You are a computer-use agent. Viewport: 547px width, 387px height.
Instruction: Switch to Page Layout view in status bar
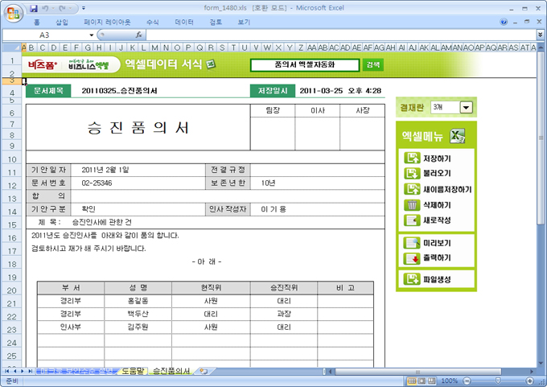(422, 381)
